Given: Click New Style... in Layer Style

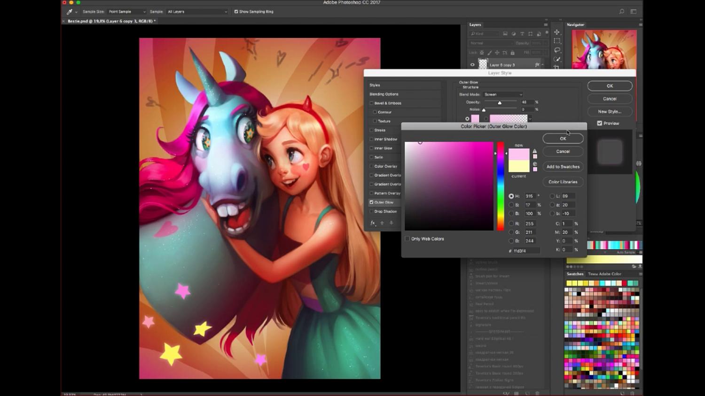Looking at the screenshot, I should coord(610,112).
